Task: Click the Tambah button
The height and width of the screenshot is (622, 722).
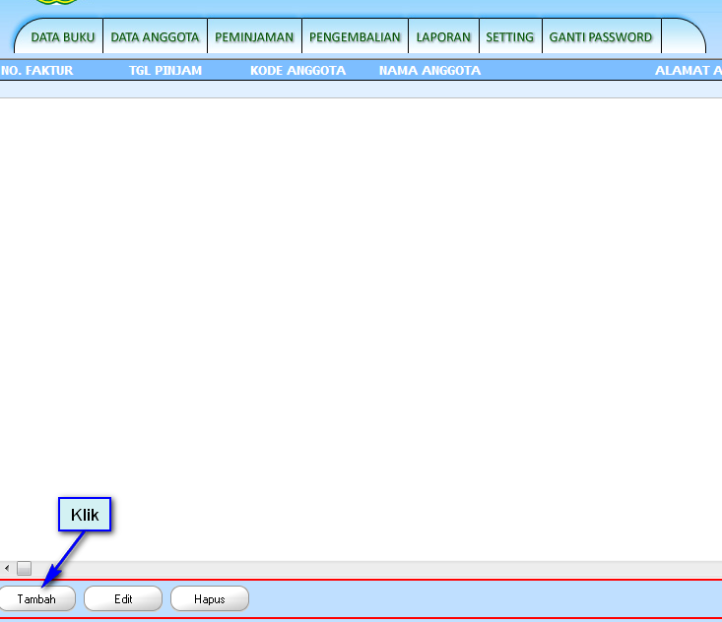Action: click(36, 598)
